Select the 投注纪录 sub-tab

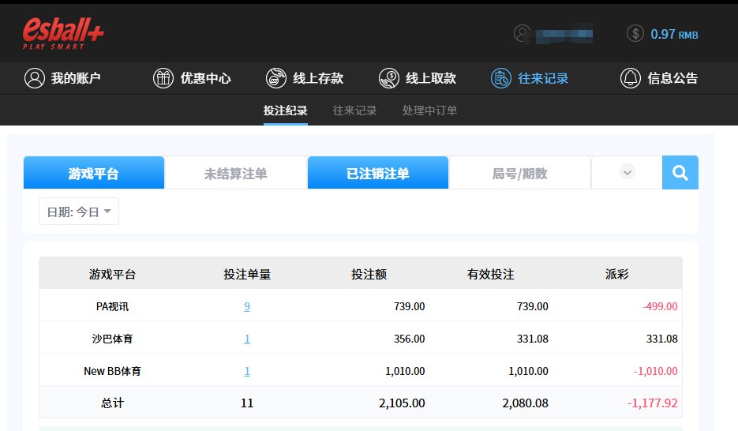(285, 111)
